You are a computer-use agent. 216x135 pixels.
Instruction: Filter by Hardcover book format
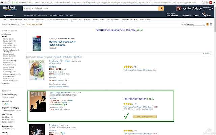click(x=39, y=57)
